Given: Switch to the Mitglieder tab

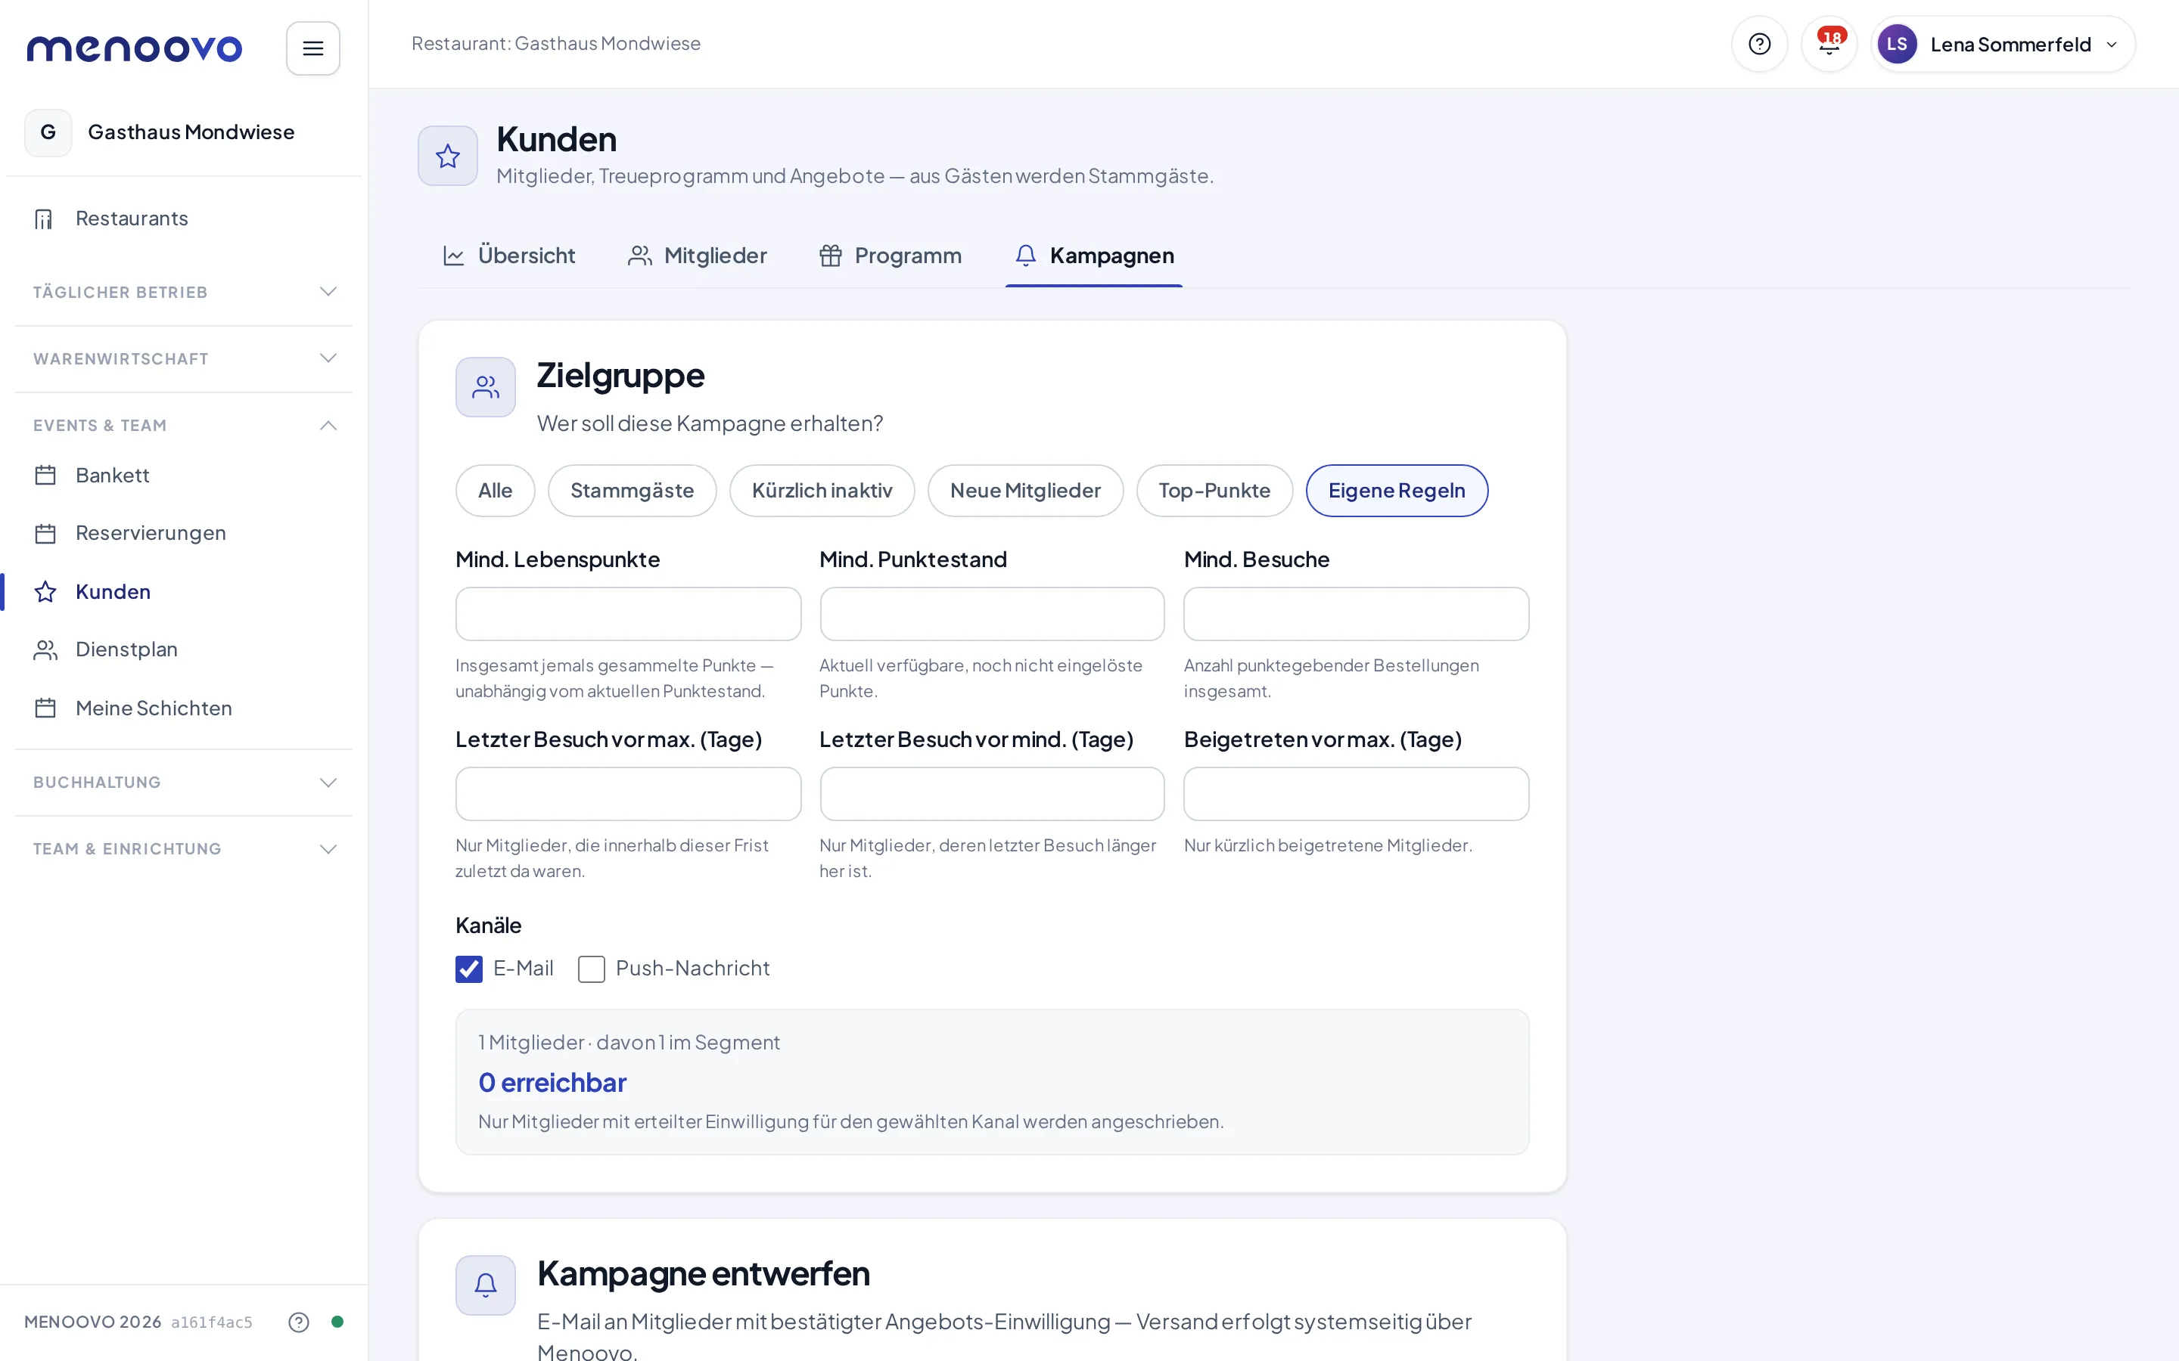Looking at the screenshot, I should pyautogui.click(x=697, y=256).
